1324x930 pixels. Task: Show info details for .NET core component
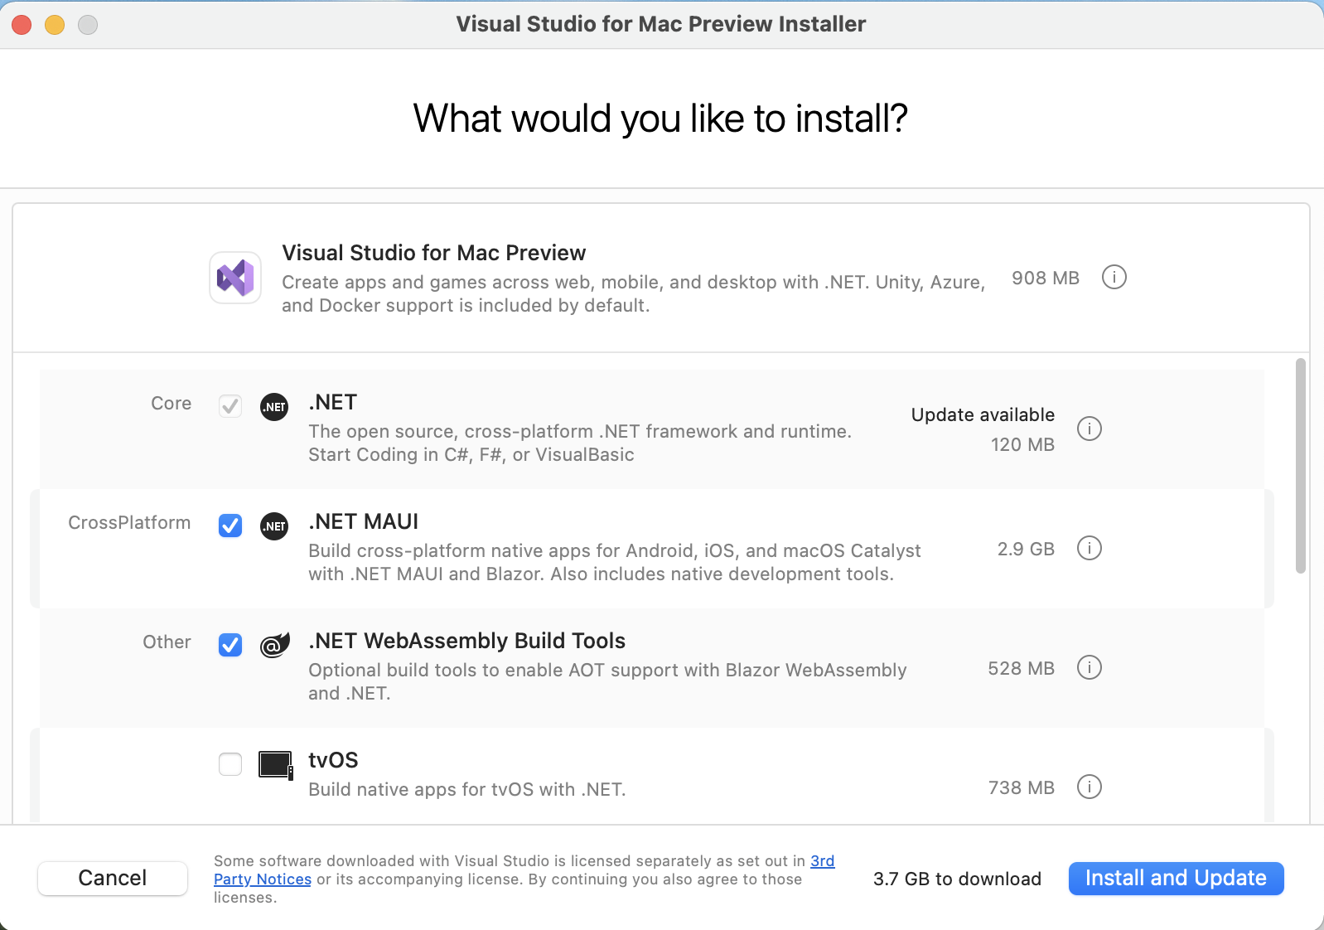point(1089,429)
